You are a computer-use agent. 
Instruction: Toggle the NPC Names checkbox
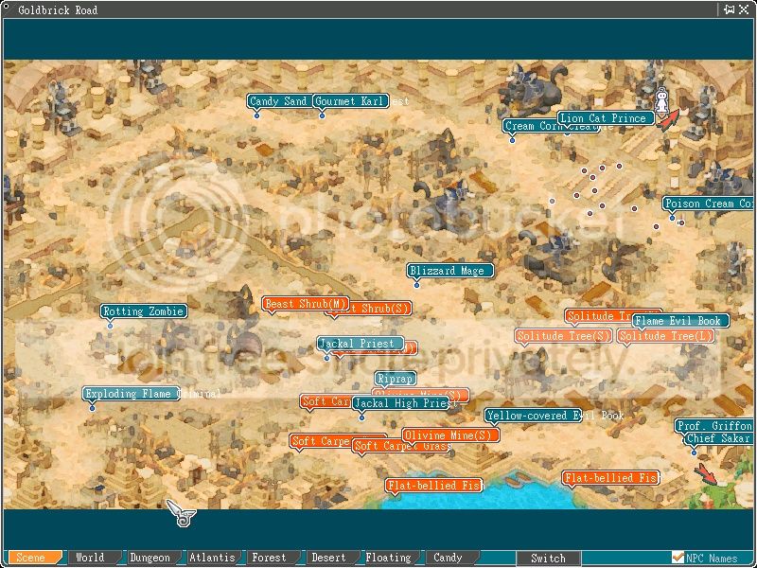pos(678,557)
